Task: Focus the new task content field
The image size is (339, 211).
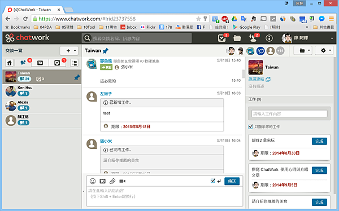Action: click(x=289, y=114)
